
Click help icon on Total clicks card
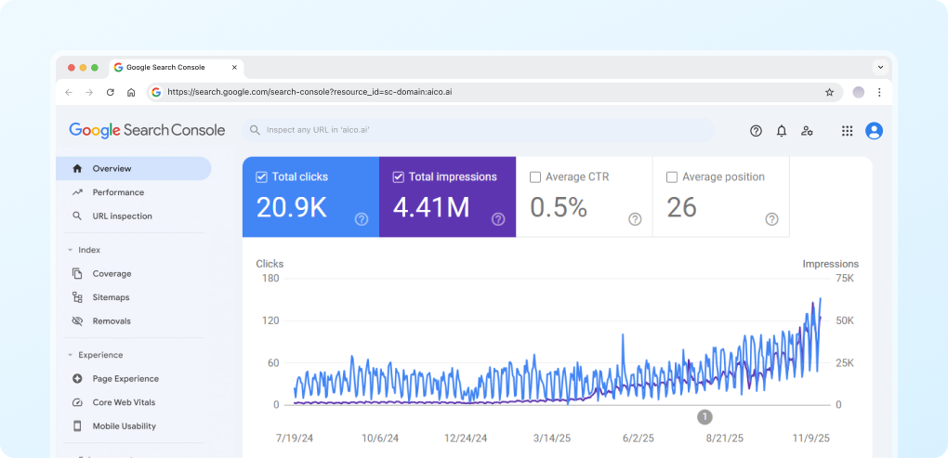362,219
